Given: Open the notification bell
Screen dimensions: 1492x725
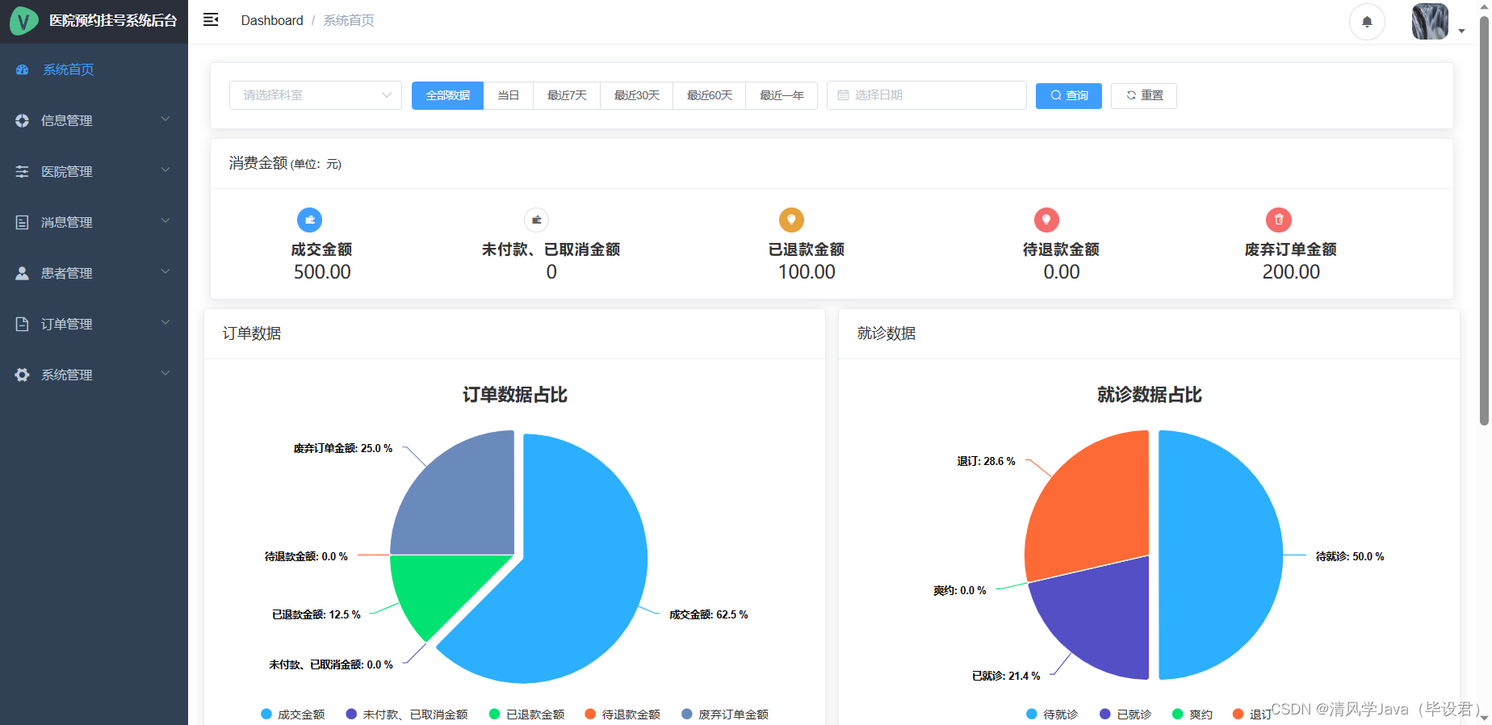Looking at the screenshot, I should pyautogui.click(x=1367, y=22).
